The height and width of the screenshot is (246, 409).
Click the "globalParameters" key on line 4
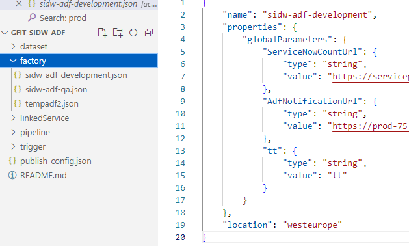coord(289,40)
